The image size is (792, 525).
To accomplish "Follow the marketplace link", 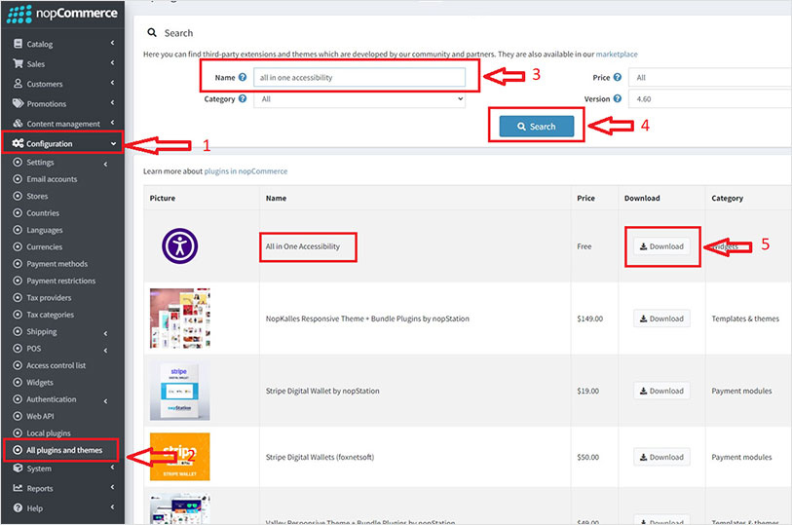I will [x=617, y=54].
